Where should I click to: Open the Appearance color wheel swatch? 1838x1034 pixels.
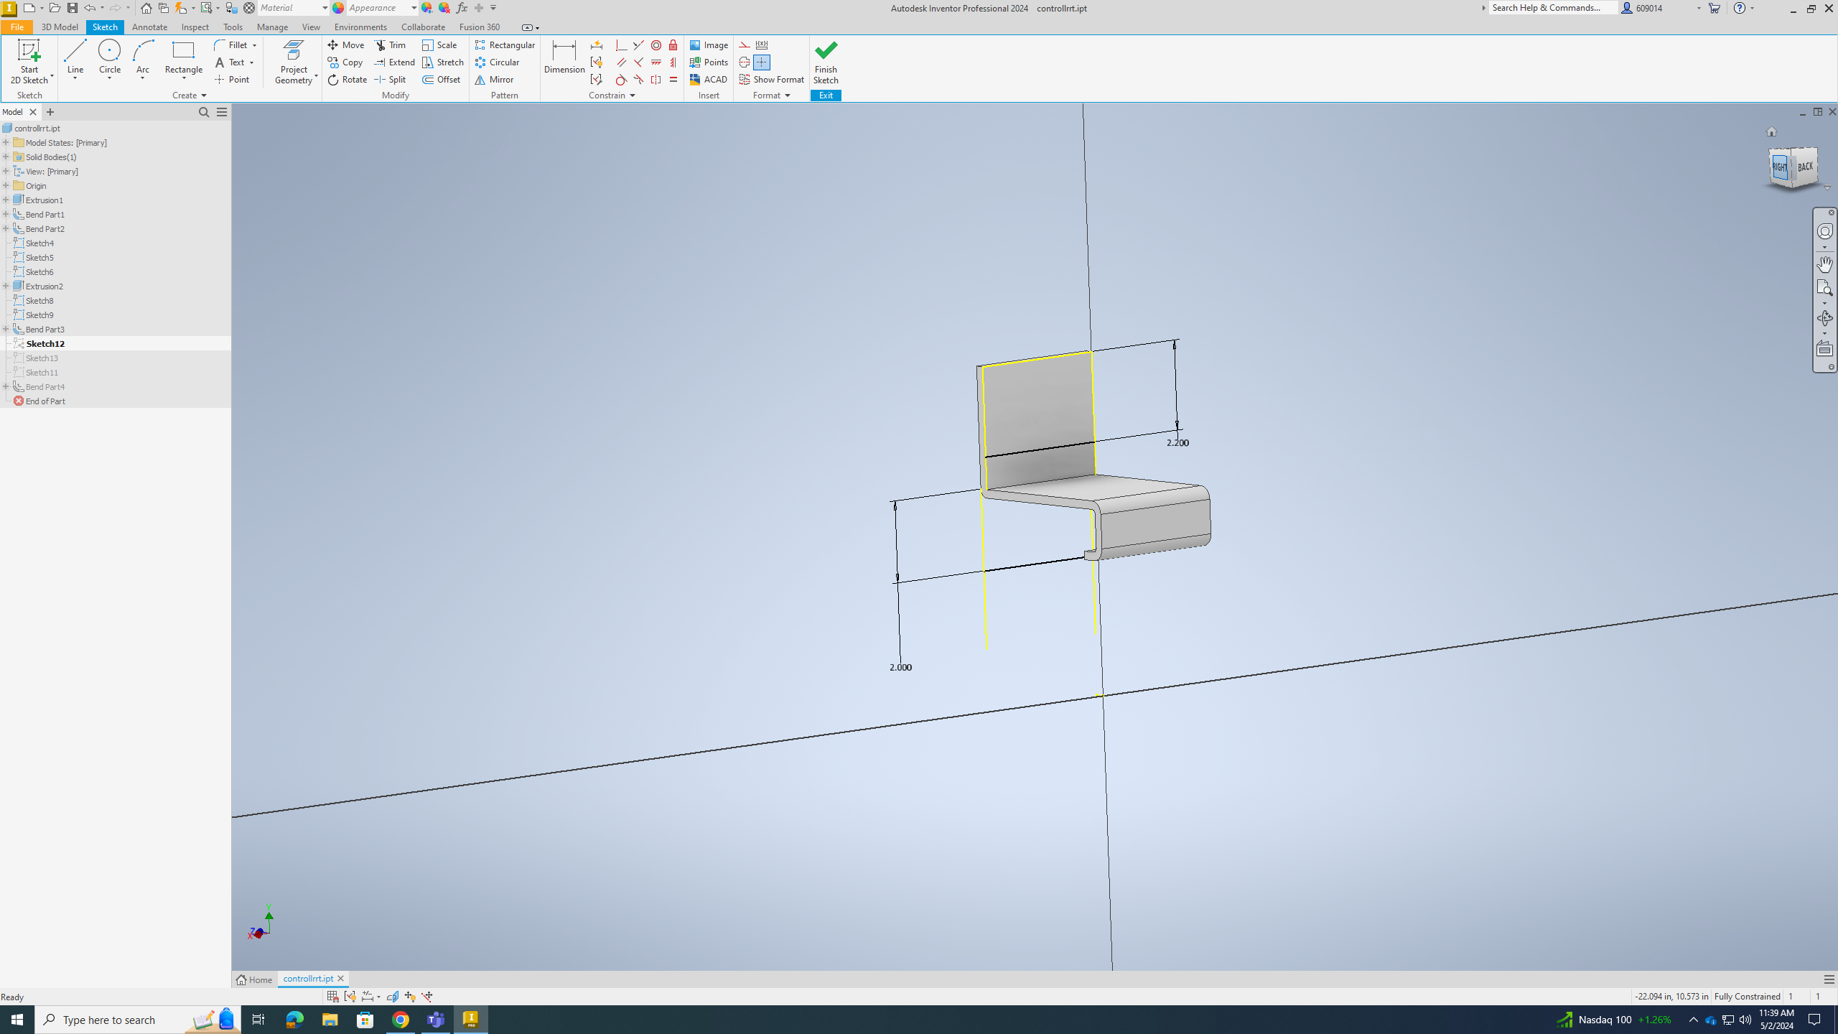point(338,8)
